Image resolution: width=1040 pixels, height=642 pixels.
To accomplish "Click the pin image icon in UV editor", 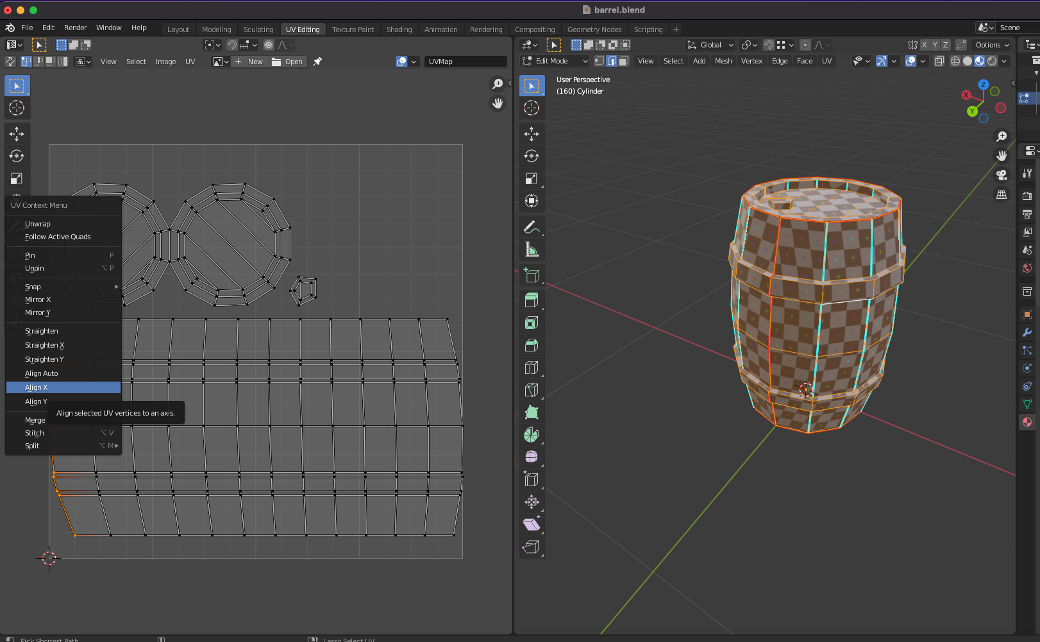I will pos(317,62).
